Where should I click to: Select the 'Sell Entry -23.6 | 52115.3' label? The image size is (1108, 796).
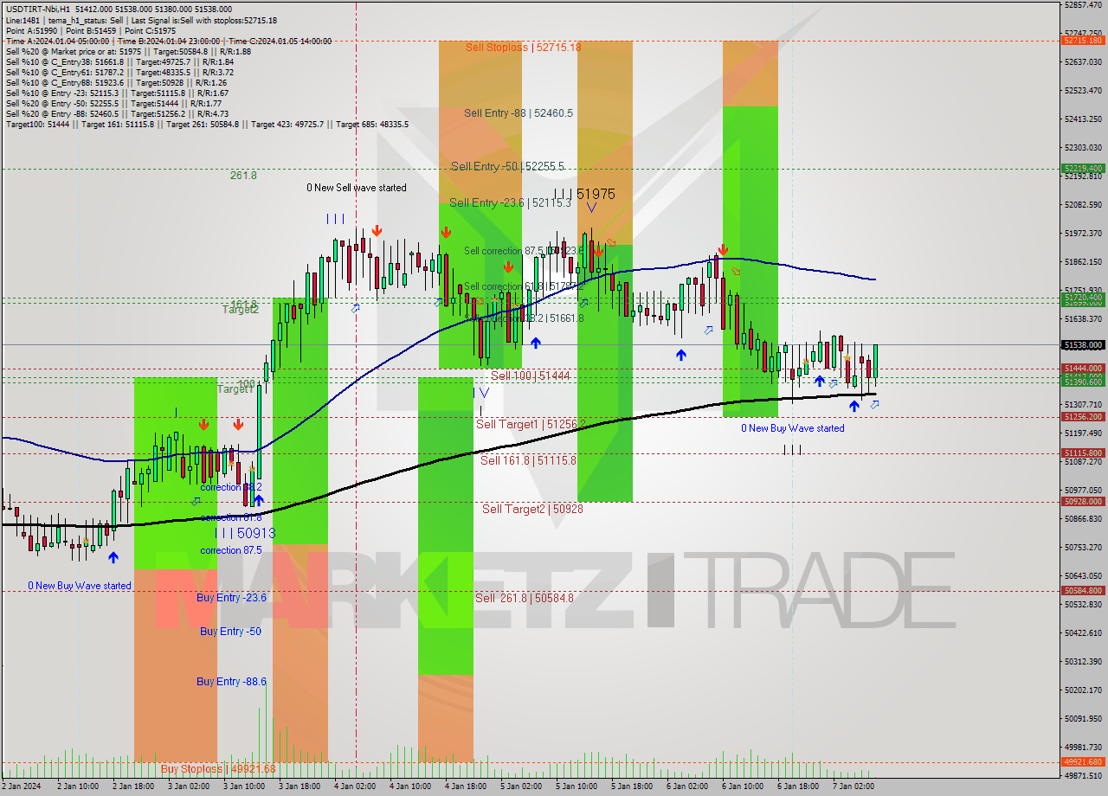point(511,203)
